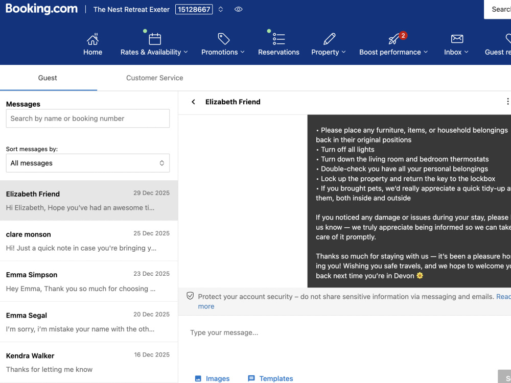Click the 29 Dec 2025 date
This screenshot has width=511, height=383.
[151, 193]
